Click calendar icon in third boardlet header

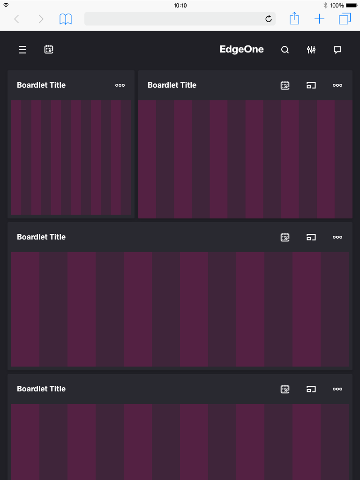285,237
